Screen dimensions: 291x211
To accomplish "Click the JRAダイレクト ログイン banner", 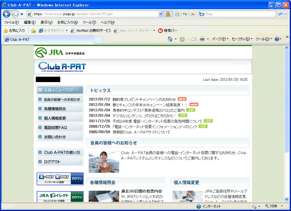I will point(60,196).
